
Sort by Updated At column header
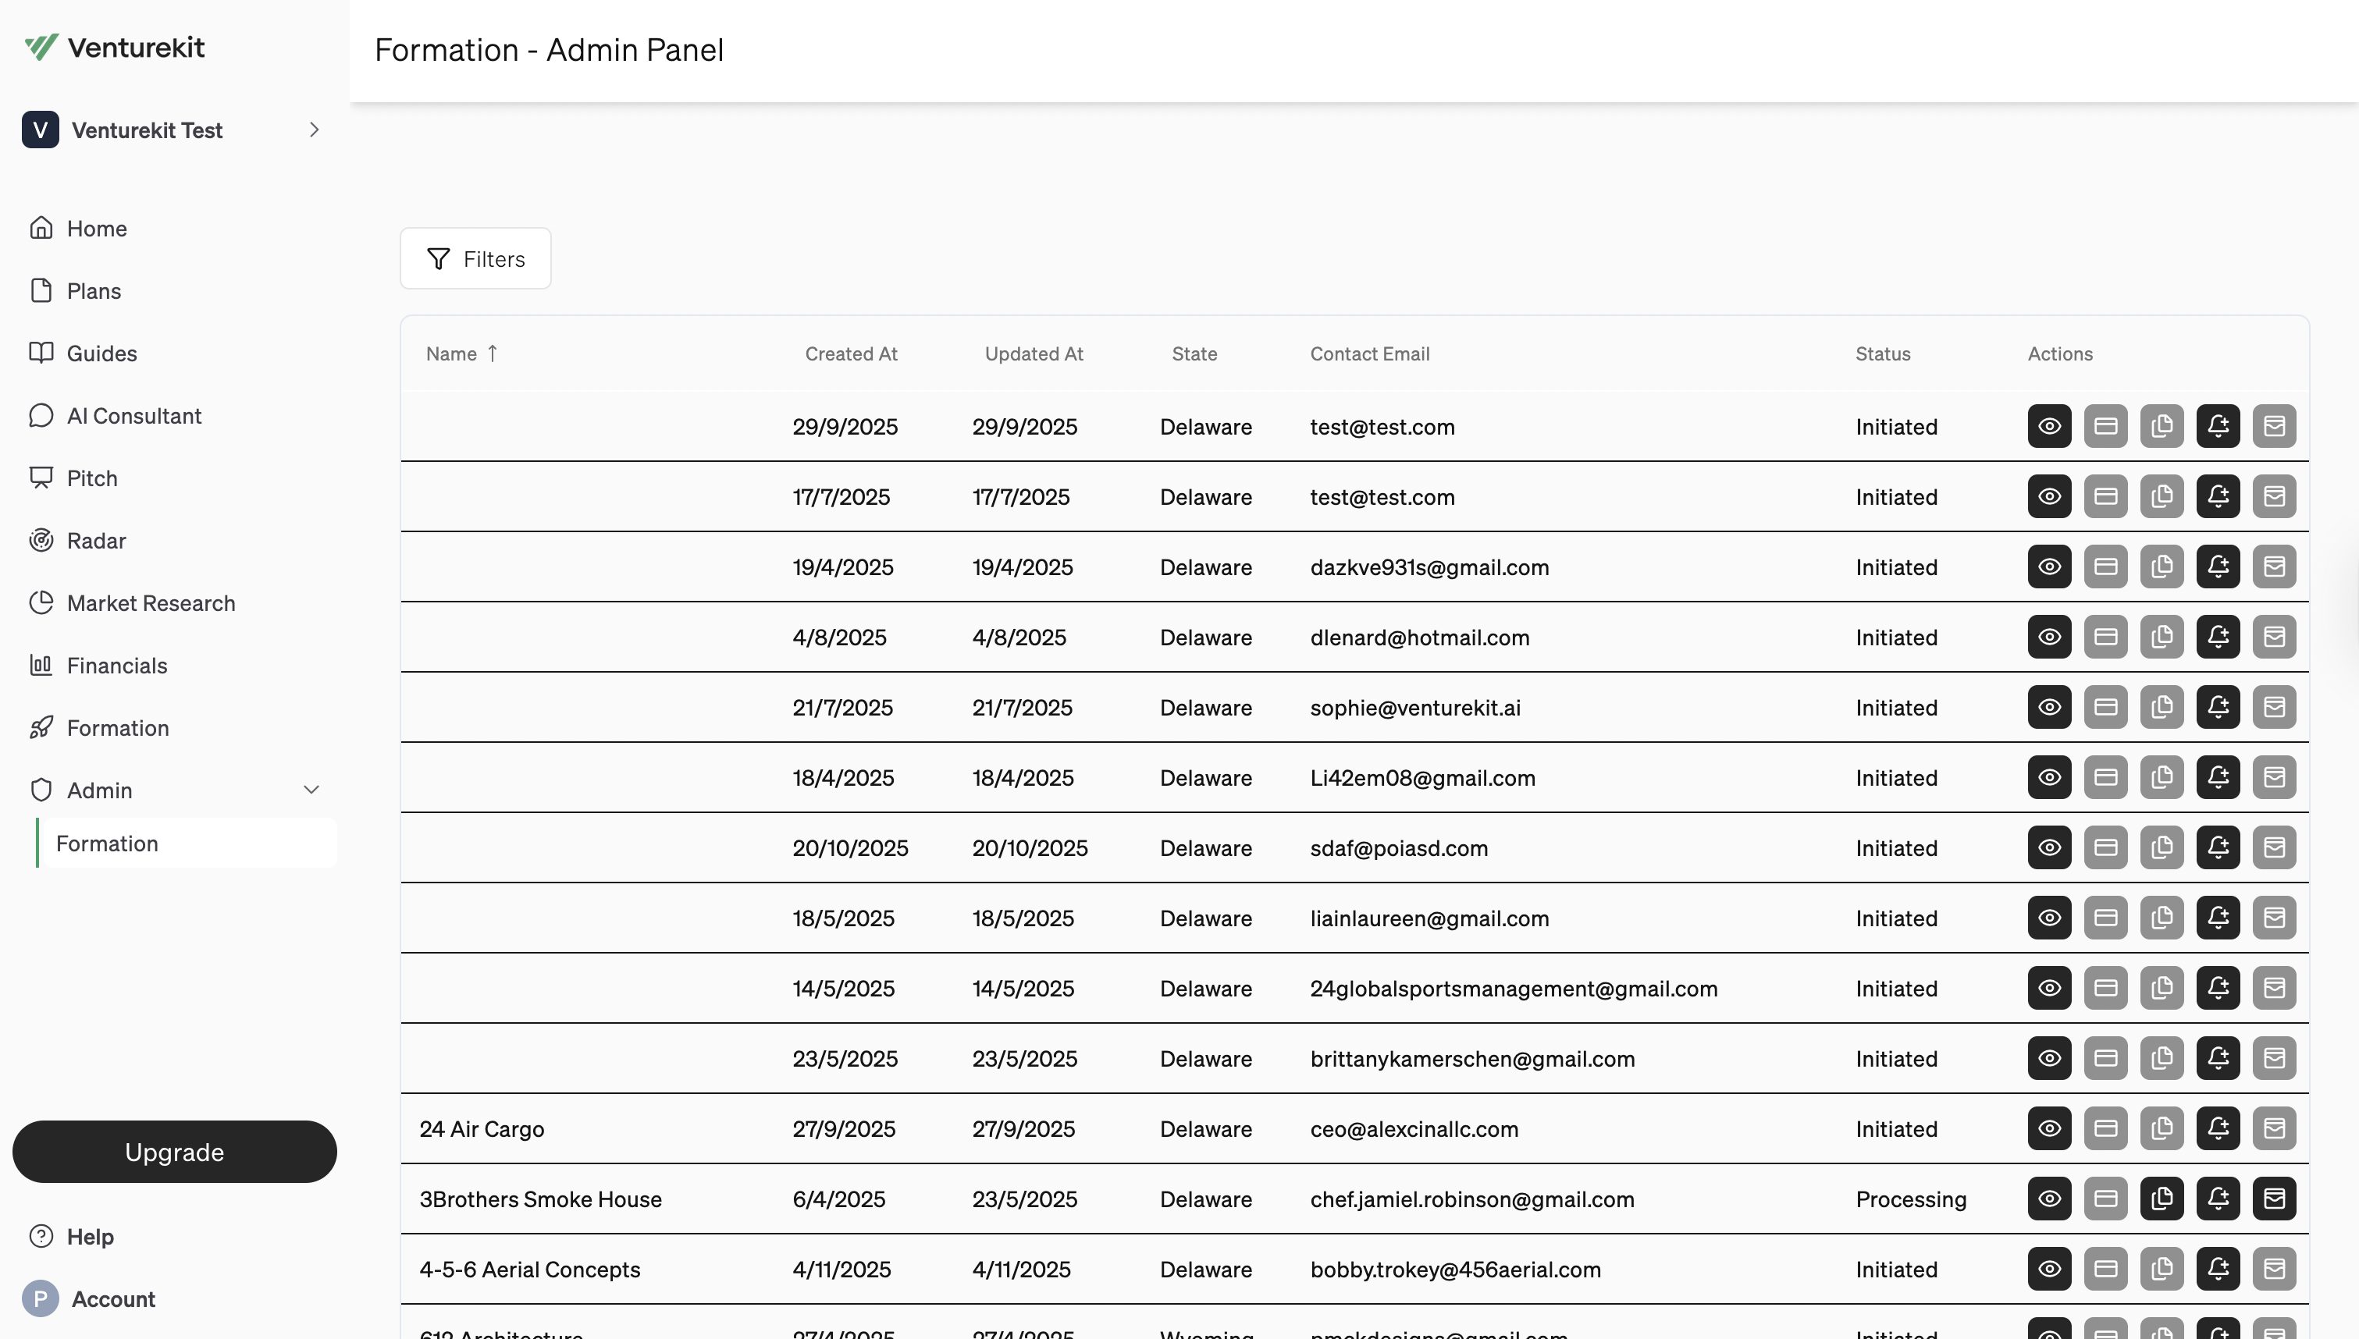[1034, 354]
